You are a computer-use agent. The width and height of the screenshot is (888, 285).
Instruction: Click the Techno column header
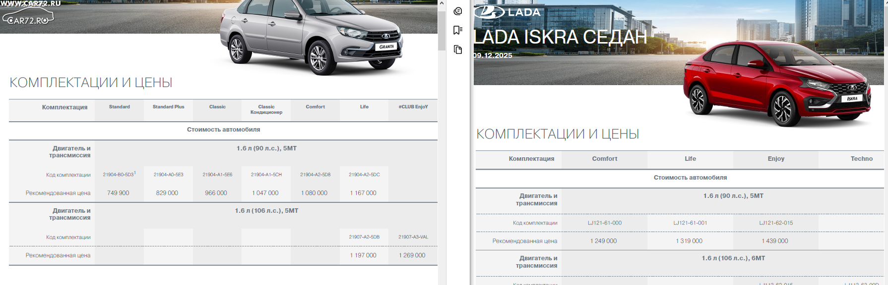coord(861,159)
